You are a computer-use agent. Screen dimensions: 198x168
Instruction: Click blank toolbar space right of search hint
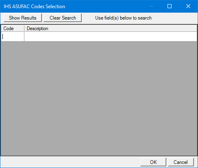[x=174, y=18]
